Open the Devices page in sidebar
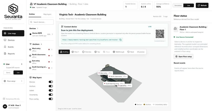 click(x=13, y=40)
